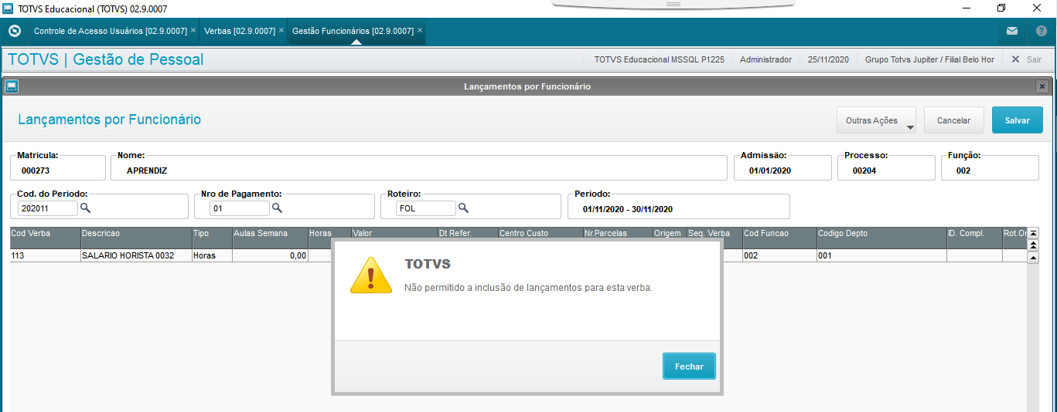Select cell with verba code 113
This screenshot has width=1057, height=412.
coord(45,255)
